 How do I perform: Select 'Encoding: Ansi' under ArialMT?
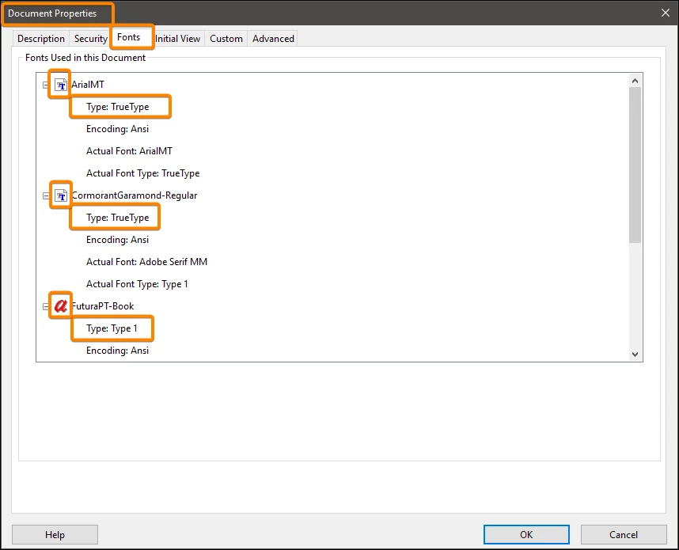point(117,129)
